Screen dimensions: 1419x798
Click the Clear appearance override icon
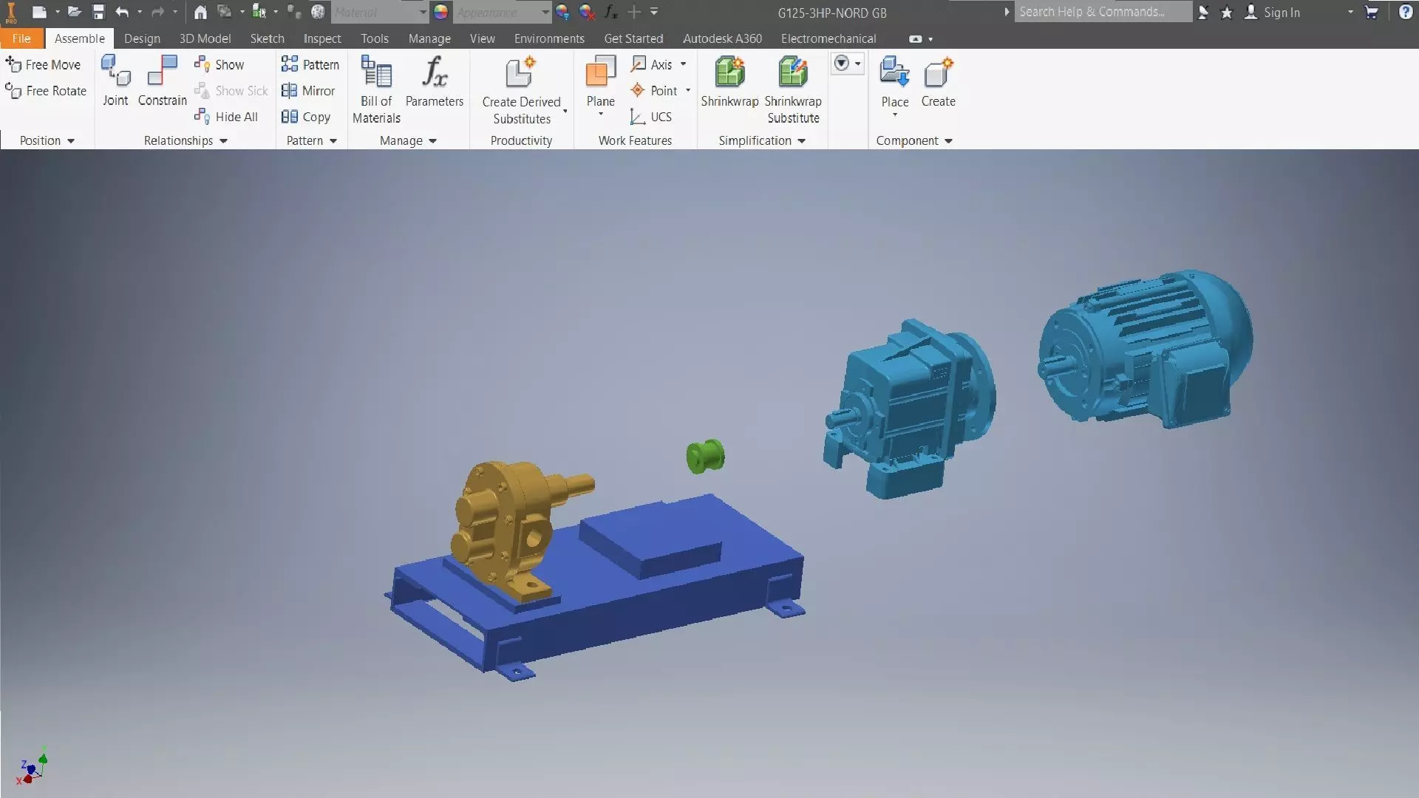pos(587,12)
